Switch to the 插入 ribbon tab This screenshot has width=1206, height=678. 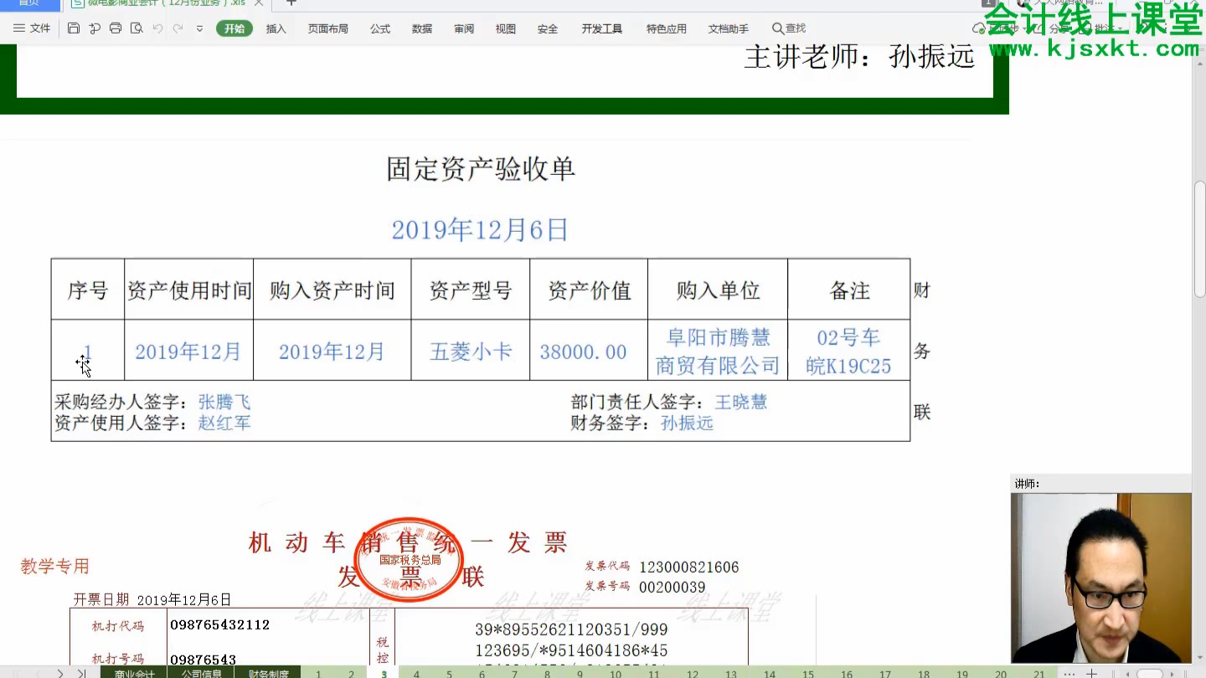(x=276, y=28)
